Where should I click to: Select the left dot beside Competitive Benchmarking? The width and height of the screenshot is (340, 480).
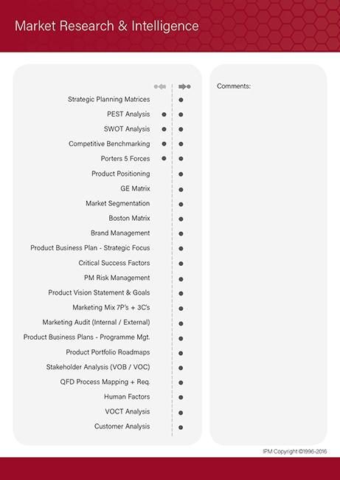click(x=164, y=143)
